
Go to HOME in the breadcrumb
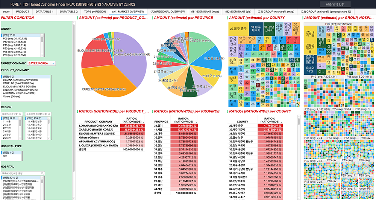point(15,4)
